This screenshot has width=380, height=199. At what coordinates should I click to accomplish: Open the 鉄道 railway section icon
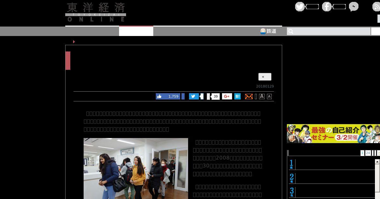[x=268, y=31]
